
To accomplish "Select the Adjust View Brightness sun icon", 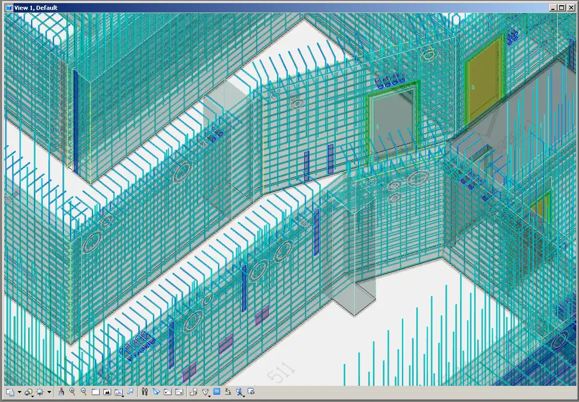I will tap(40, 392).
